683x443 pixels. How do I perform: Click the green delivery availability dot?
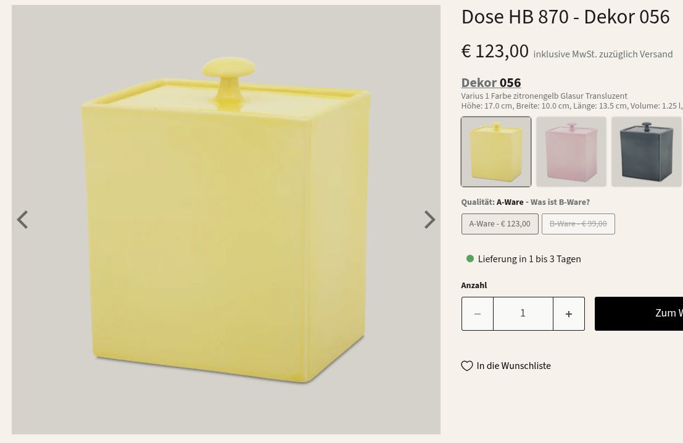(470, 259)
